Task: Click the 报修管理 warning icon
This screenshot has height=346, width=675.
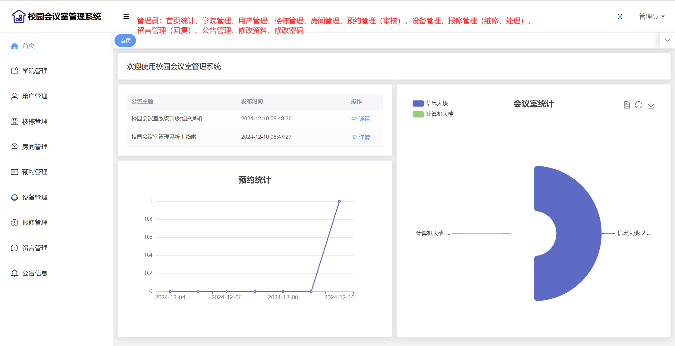Action: pos(14,223)
